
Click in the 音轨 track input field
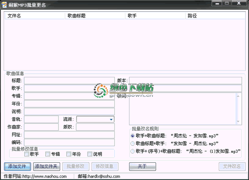click(41, 119)
